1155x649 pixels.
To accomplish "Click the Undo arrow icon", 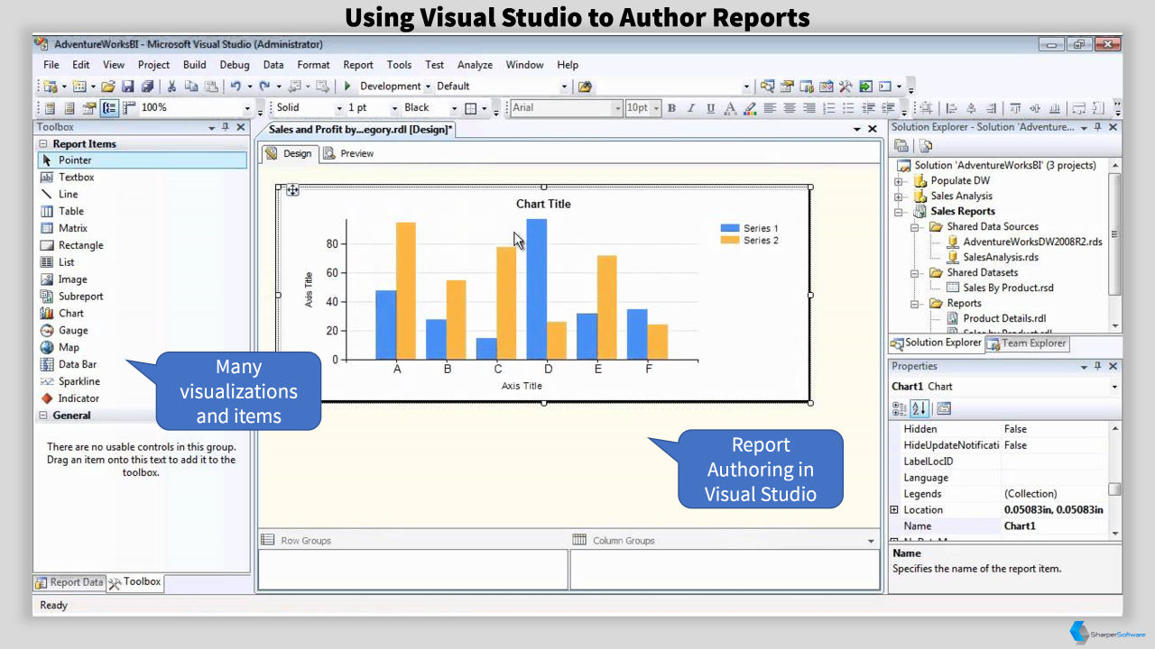I will click(x=235, y=87).
